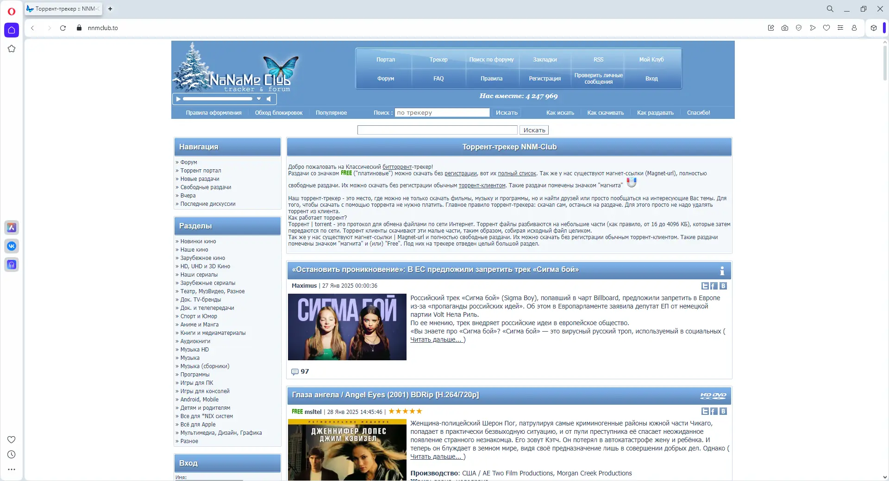The image size is (889, 481).
Task: Open the Закладки menu item
Action: coord(545,60)
